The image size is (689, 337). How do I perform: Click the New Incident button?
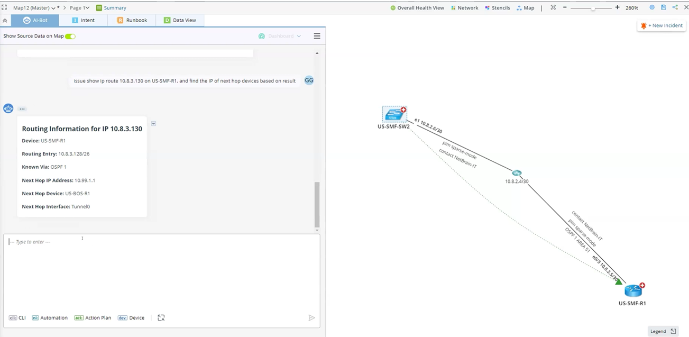coord(661,25)
